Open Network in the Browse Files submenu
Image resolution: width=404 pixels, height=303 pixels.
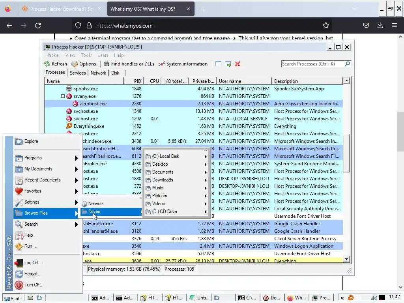111,204
